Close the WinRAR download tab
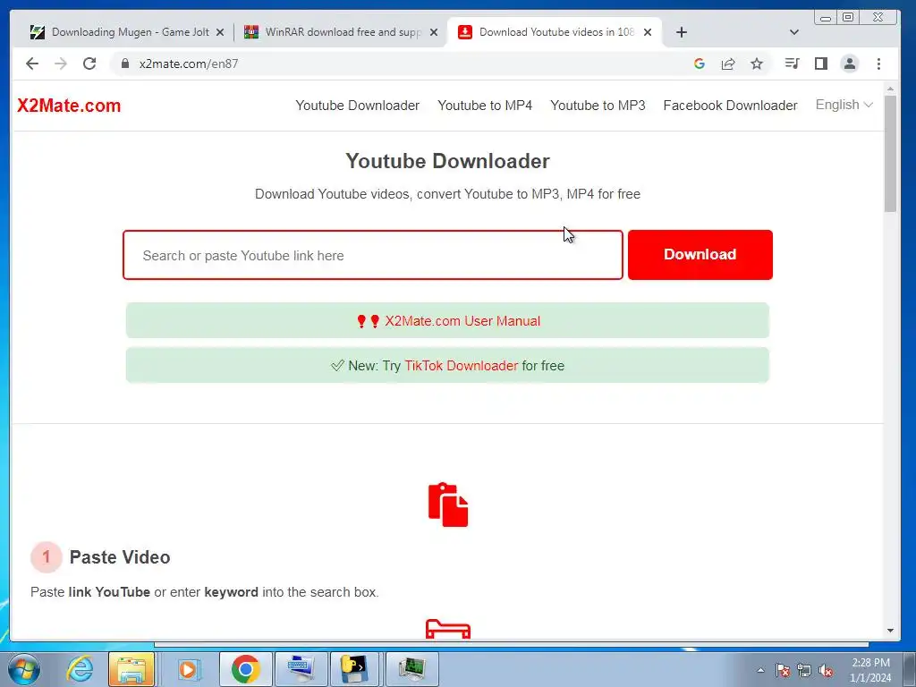916x687 pixels. (x=434, y=32)
